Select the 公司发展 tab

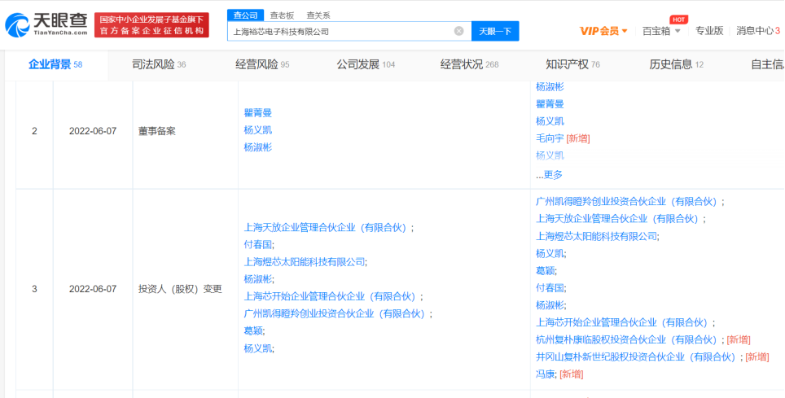pos(366,64)
